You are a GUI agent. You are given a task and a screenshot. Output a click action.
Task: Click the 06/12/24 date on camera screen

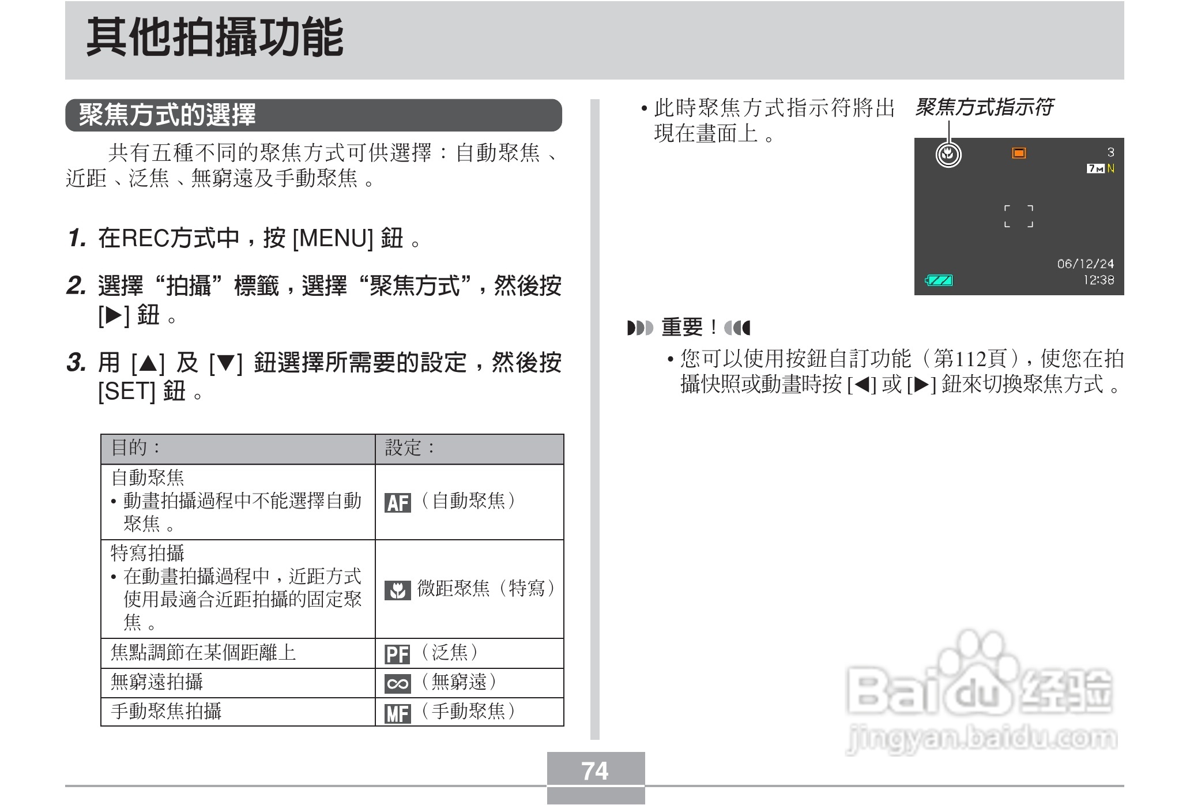tap(1085, 264)
